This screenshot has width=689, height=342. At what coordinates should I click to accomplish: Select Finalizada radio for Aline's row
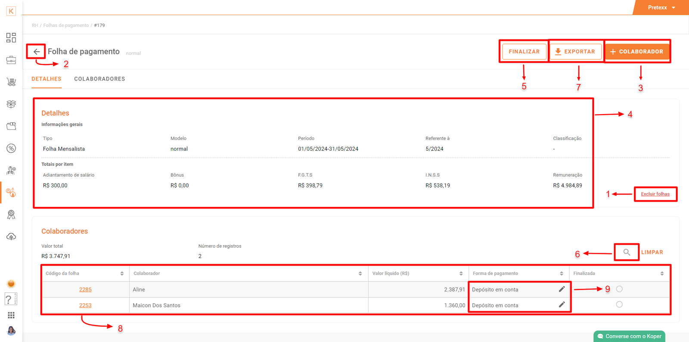coord(619,289)
